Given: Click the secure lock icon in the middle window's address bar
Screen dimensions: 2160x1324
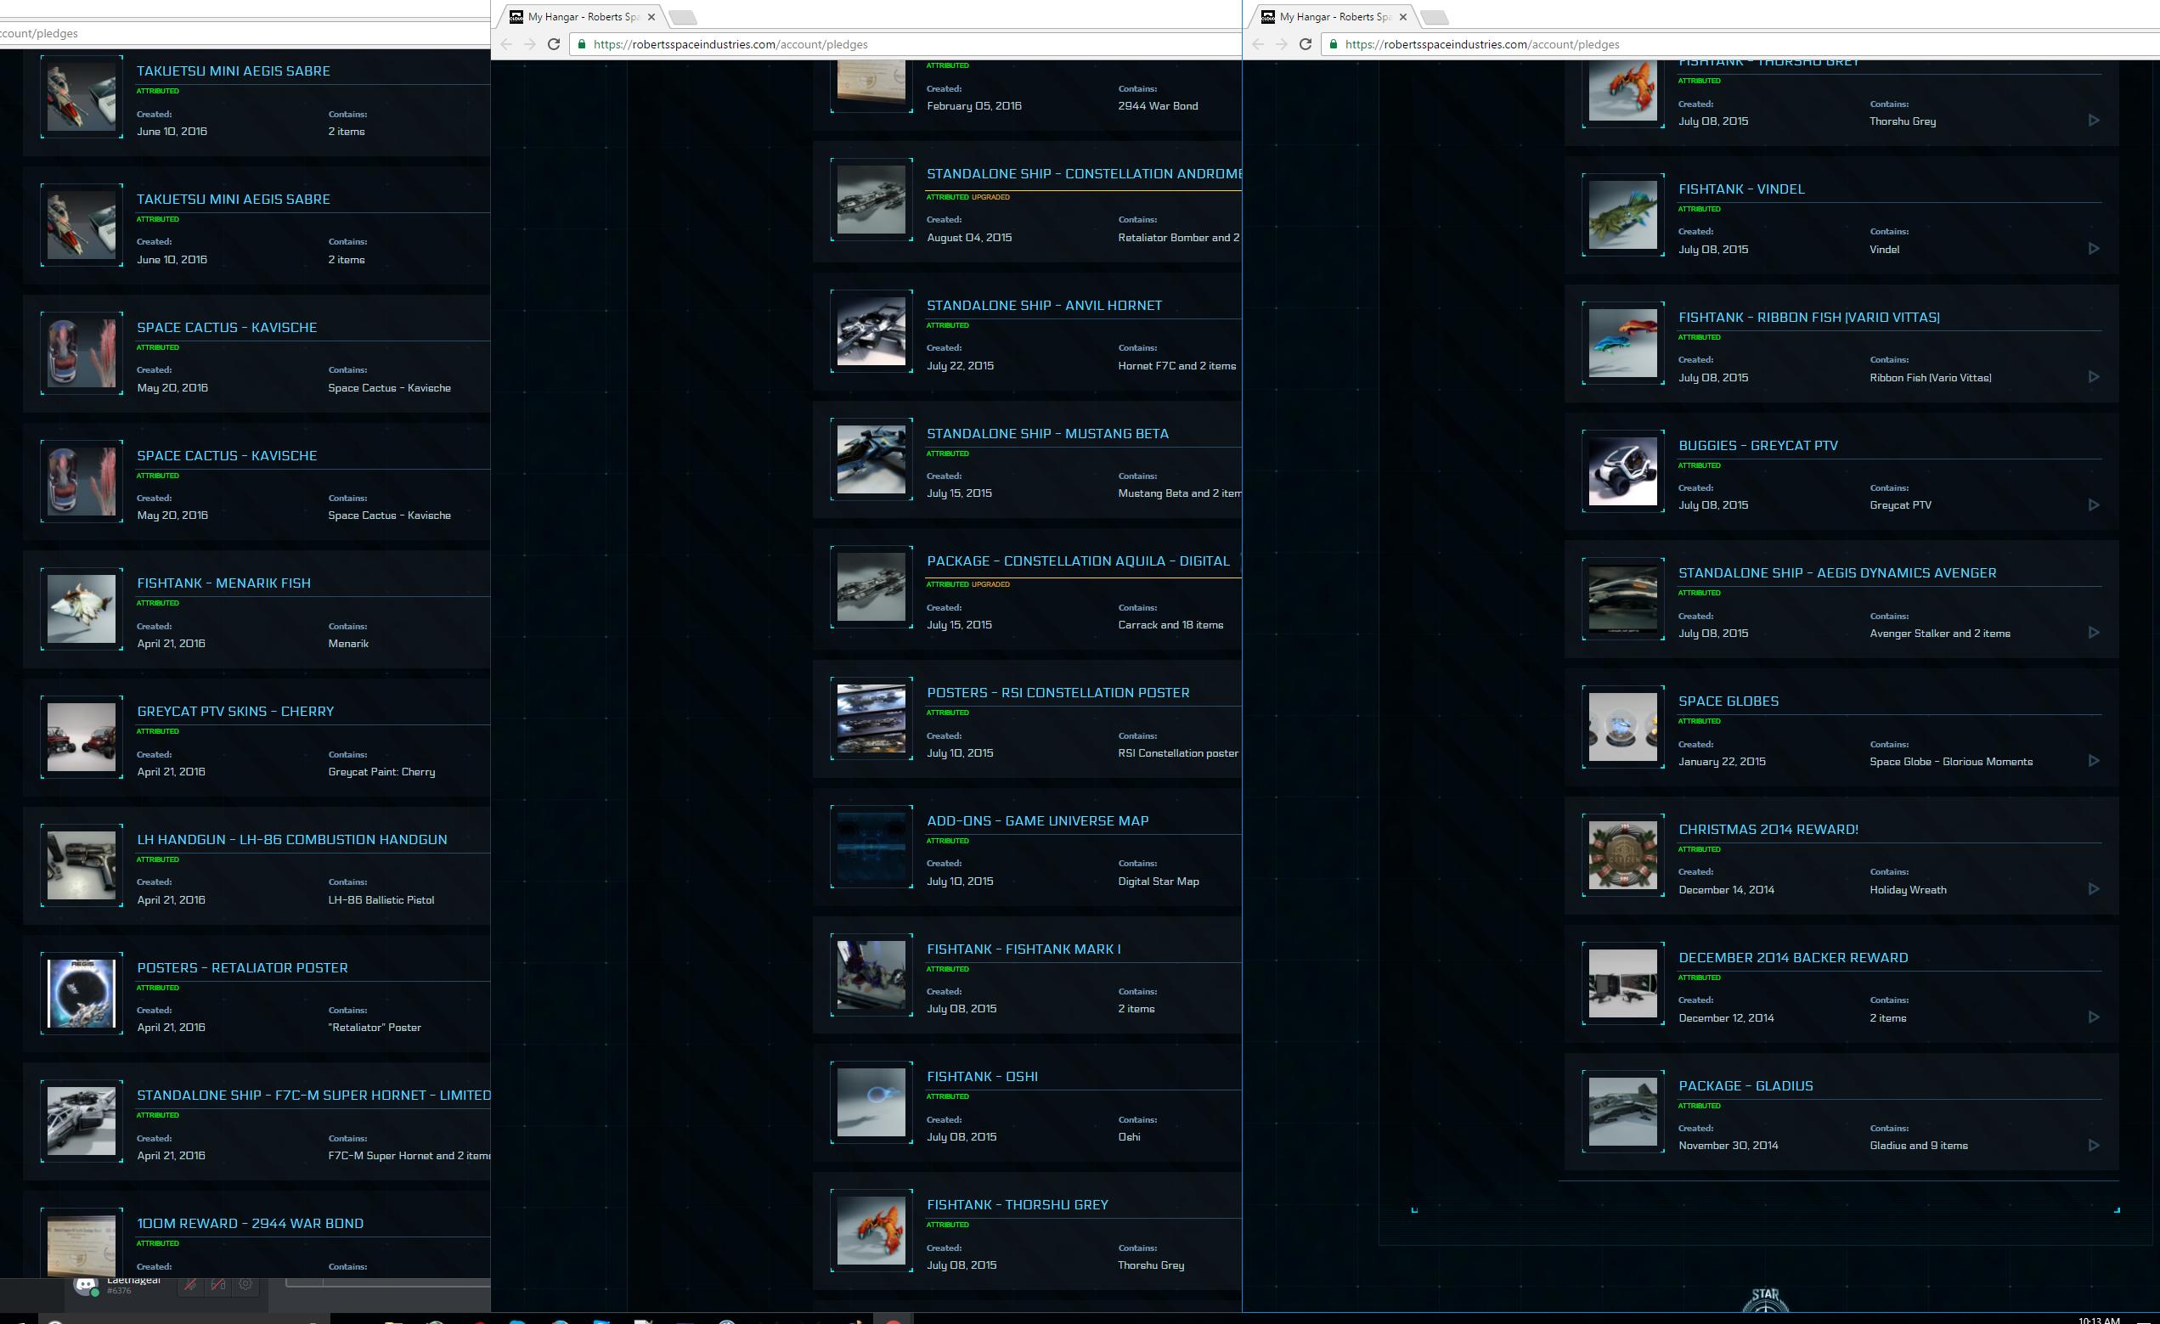Looking at the screenshot, I should (x=580, y=45).
